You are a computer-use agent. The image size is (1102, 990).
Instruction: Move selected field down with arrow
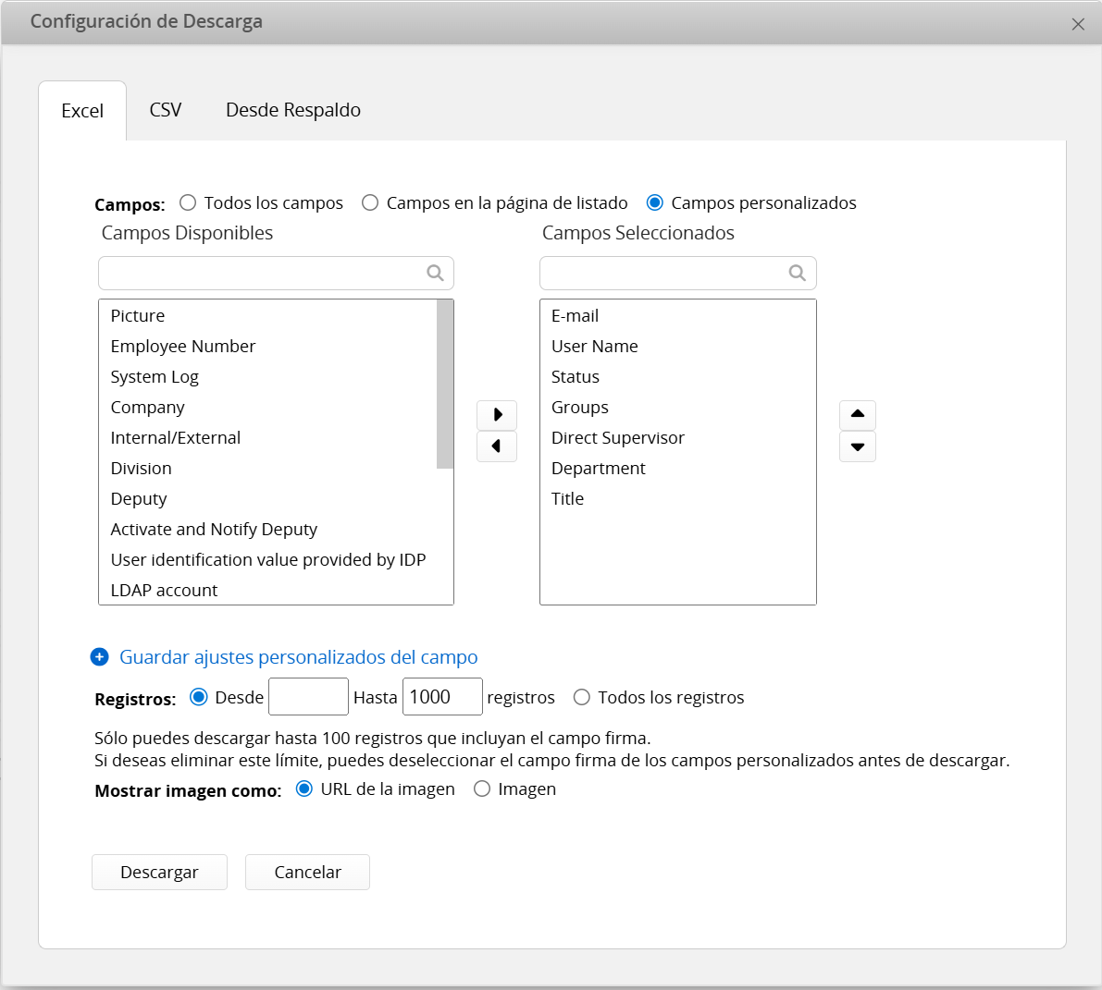(857, 446)
